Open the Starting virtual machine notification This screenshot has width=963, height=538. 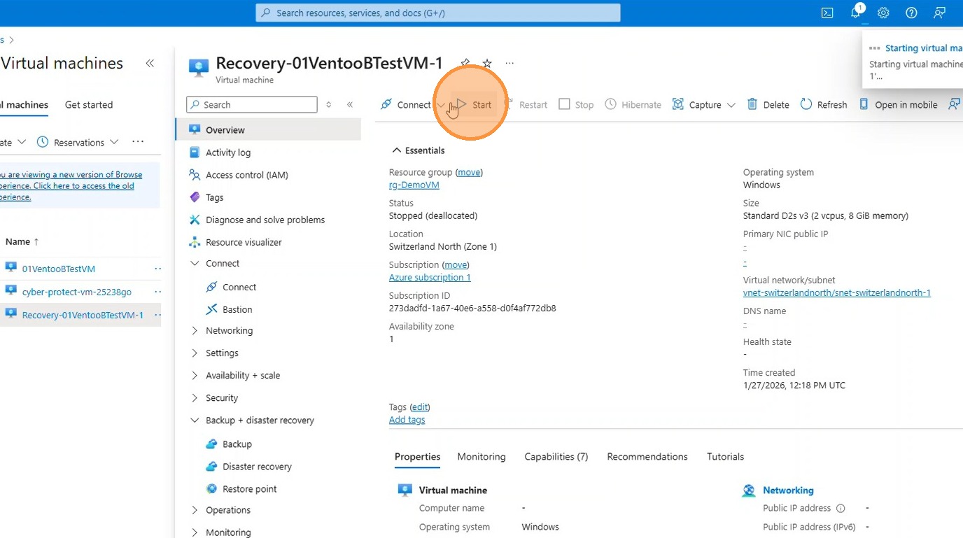click(x=924, y=48)
